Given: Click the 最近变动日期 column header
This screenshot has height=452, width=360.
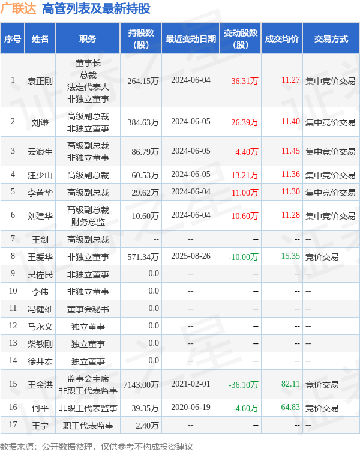Looking at the screenshot, I should pos(191,38).
